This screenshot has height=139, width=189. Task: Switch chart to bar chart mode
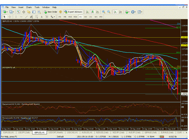click(x=87, y=12)
